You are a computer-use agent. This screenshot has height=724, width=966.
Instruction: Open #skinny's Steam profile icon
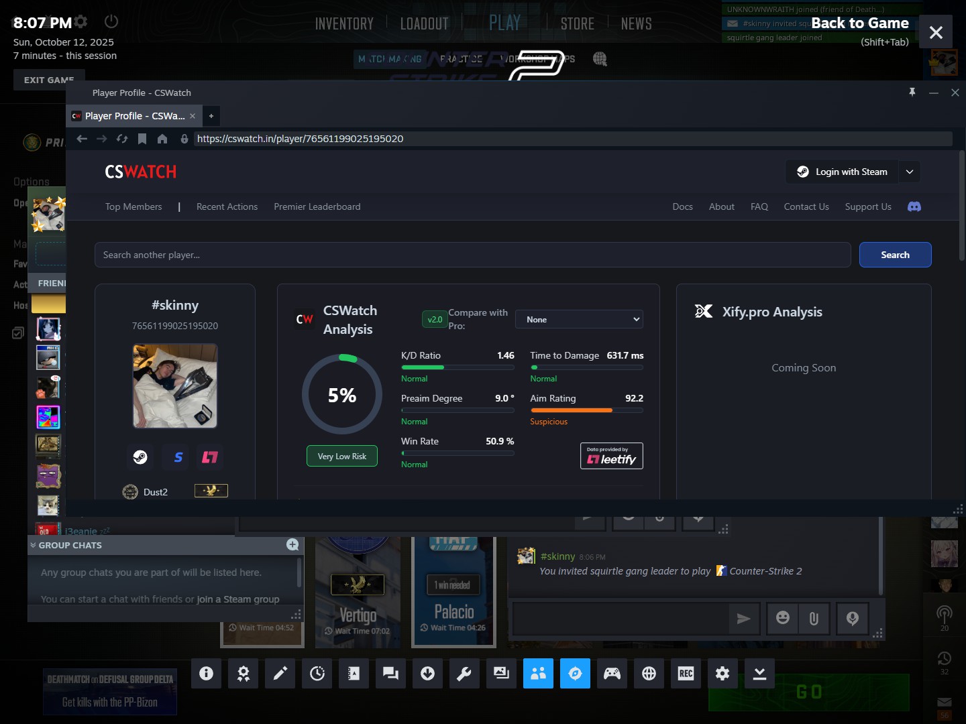(140, 457)
